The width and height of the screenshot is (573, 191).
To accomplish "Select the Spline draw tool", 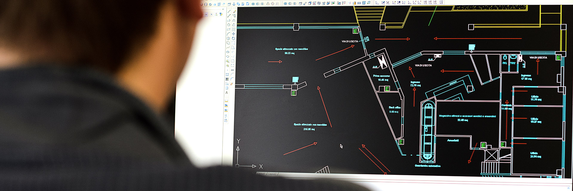I will [x=229, y=47].
